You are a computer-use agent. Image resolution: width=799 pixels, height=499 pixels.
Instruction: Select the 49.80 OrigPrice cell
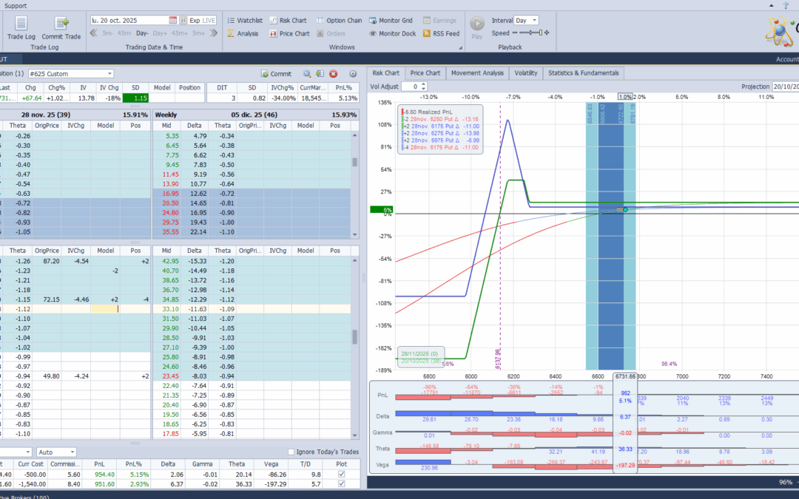tap(47, 376)
